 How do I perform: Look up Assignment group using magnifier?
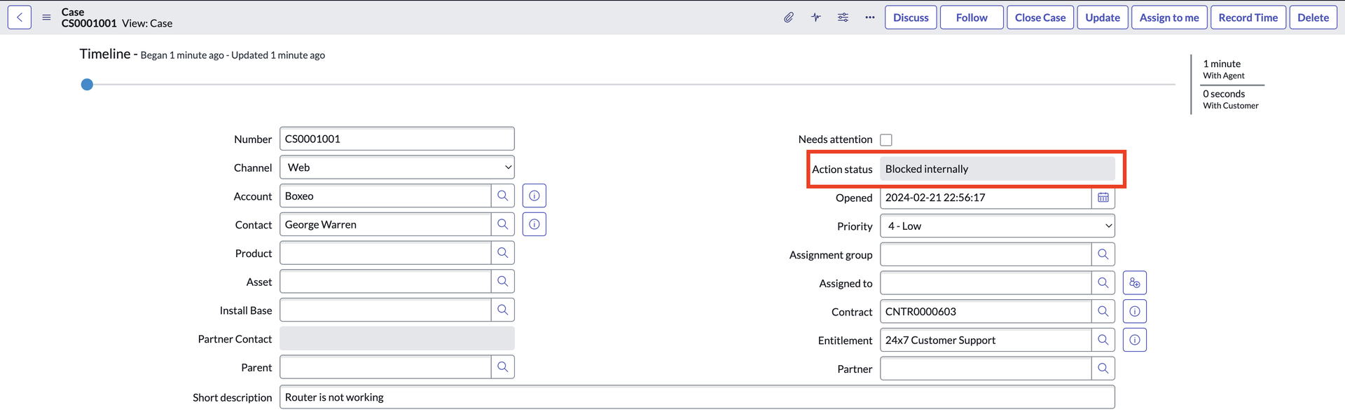pos(1103,255)
